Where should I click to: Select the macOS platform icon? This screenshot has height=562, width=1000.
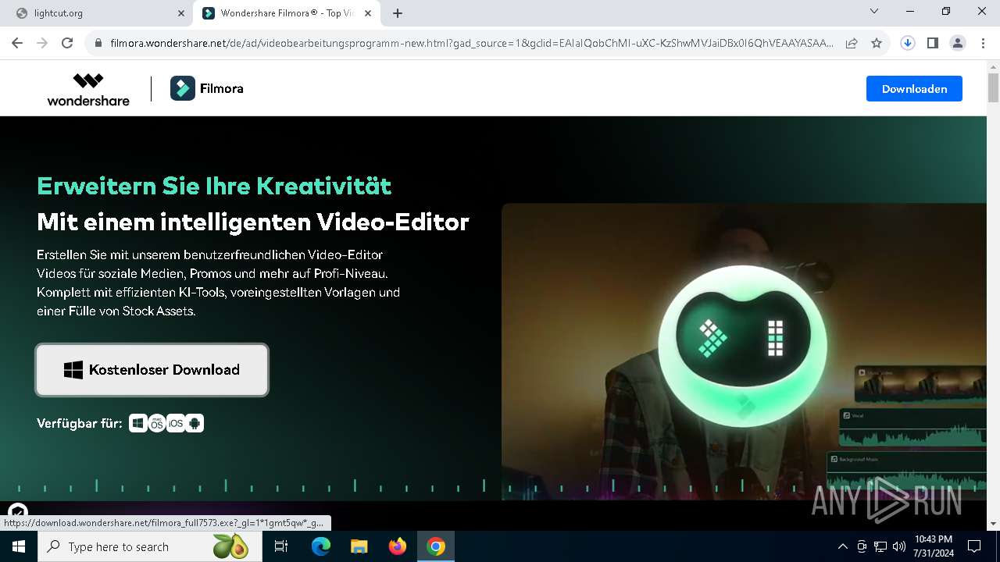click(x=157, y=423)
